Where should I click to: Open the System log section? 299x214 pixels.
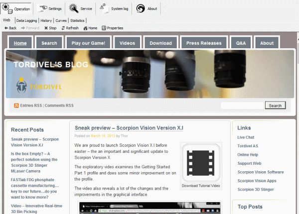click(114, 8)
